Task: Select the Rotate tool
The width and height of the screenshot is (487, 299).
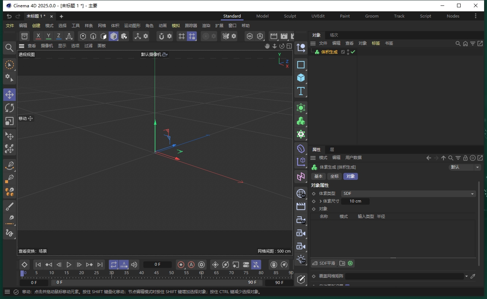Action: pyautogui.click(x=10, y=108)
